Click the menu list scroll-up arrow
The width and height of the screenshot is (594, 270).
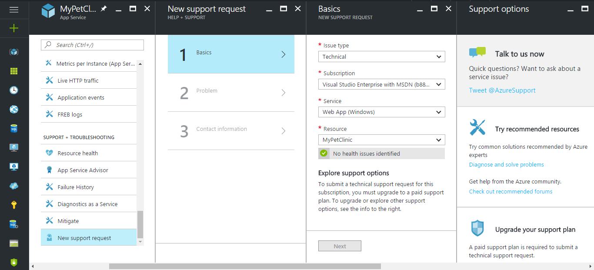click(x=140, y=63)
